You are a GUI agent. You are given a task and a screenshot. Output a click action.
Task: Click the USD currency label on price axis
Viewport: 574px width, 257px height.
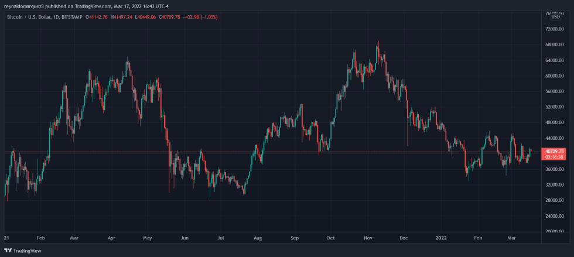(x=556, y=16)
